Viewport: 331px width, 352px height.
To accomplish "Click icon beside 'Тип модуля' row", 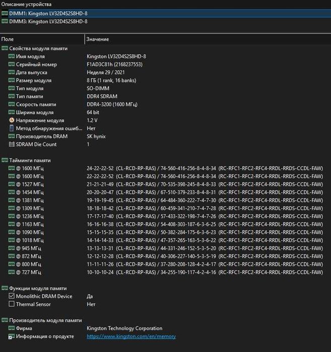I will [12, 88].
